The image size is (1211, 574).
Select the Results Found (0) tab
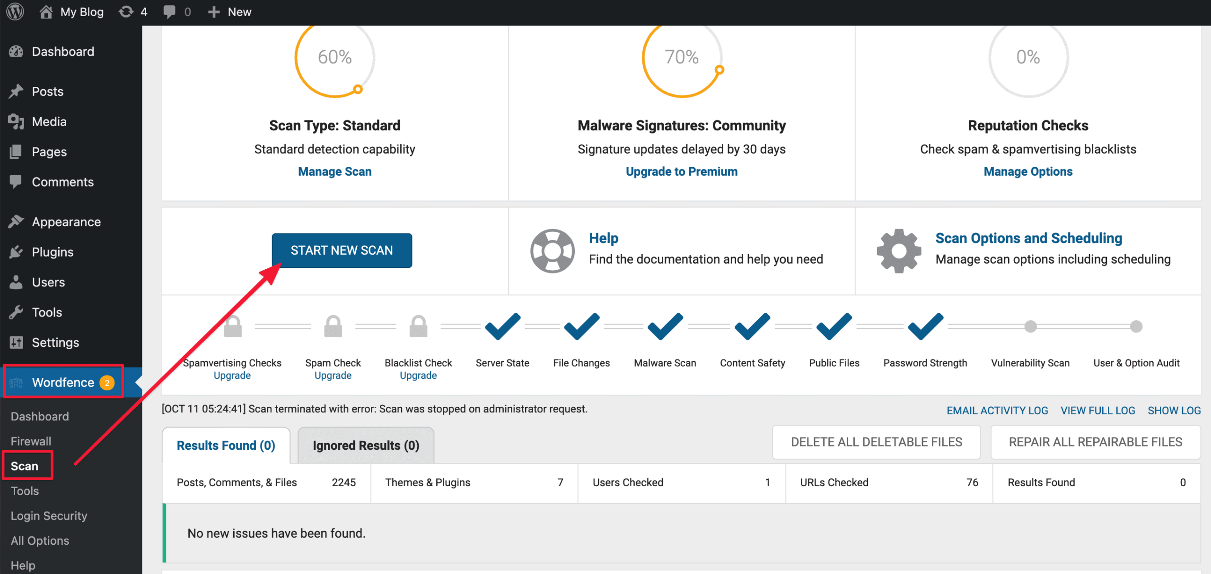(x=226, y=445)
